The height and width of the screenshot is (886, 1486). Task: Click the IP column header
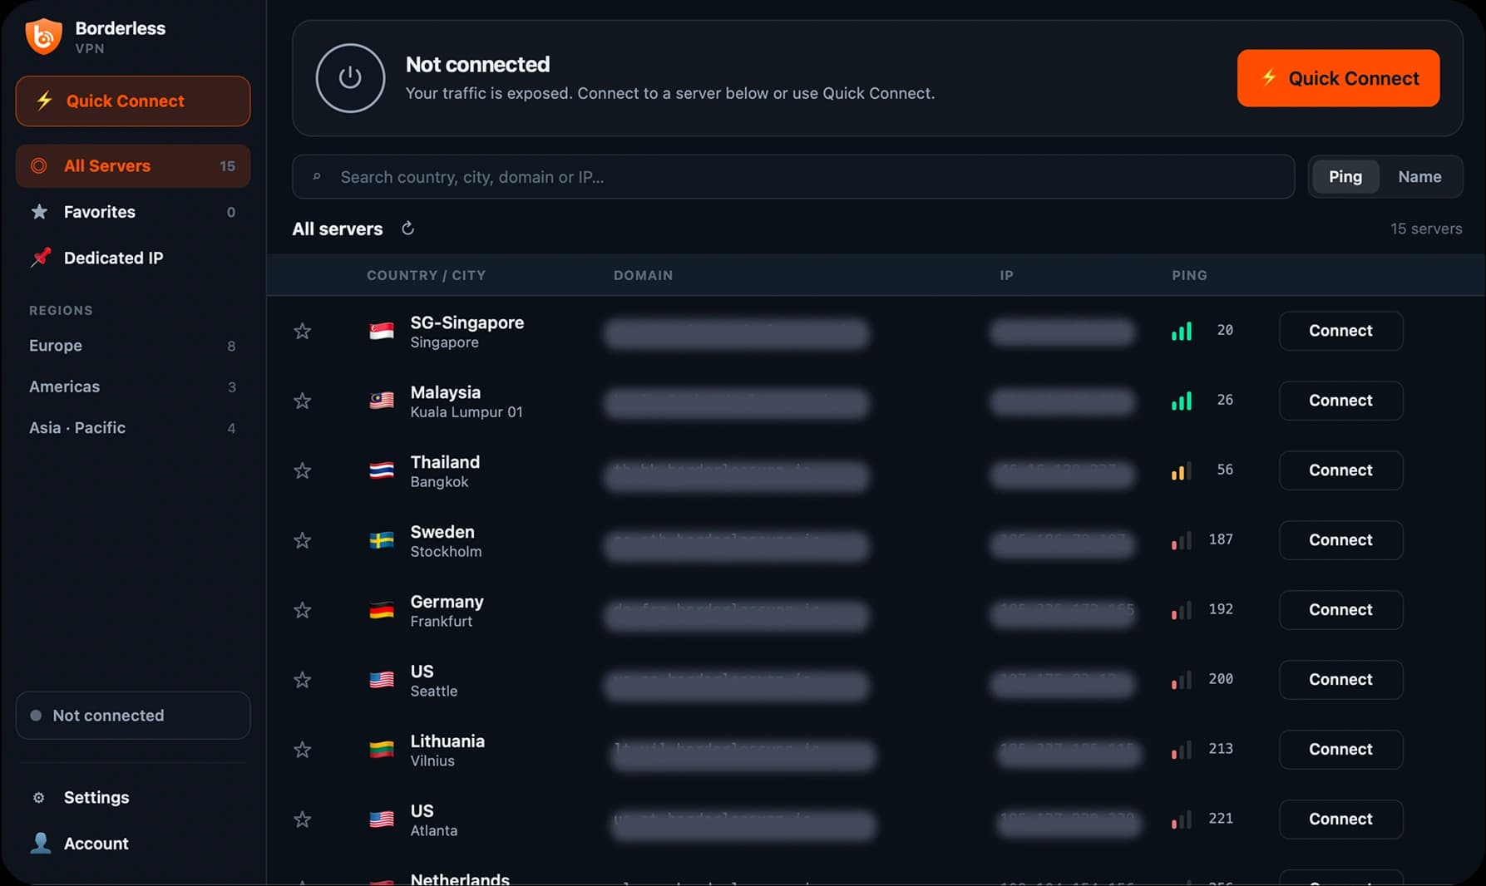coord(1006,275)
